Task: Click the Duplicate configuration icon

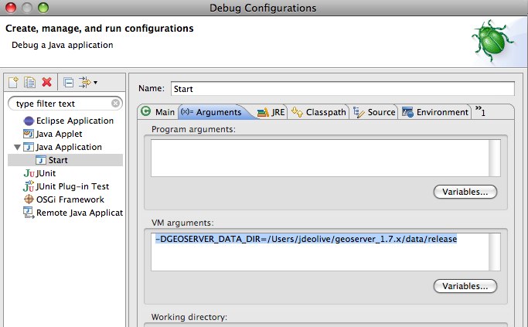Action: point(29,82)
